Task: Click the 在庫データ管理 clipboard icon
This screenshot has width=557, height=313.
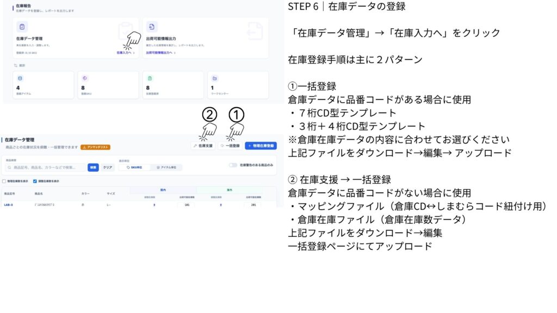Action: 22,27
